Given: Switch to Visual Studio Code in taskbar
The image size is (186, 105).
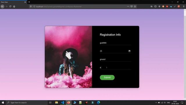Looking at the screenshot, I should pos(62,102).
